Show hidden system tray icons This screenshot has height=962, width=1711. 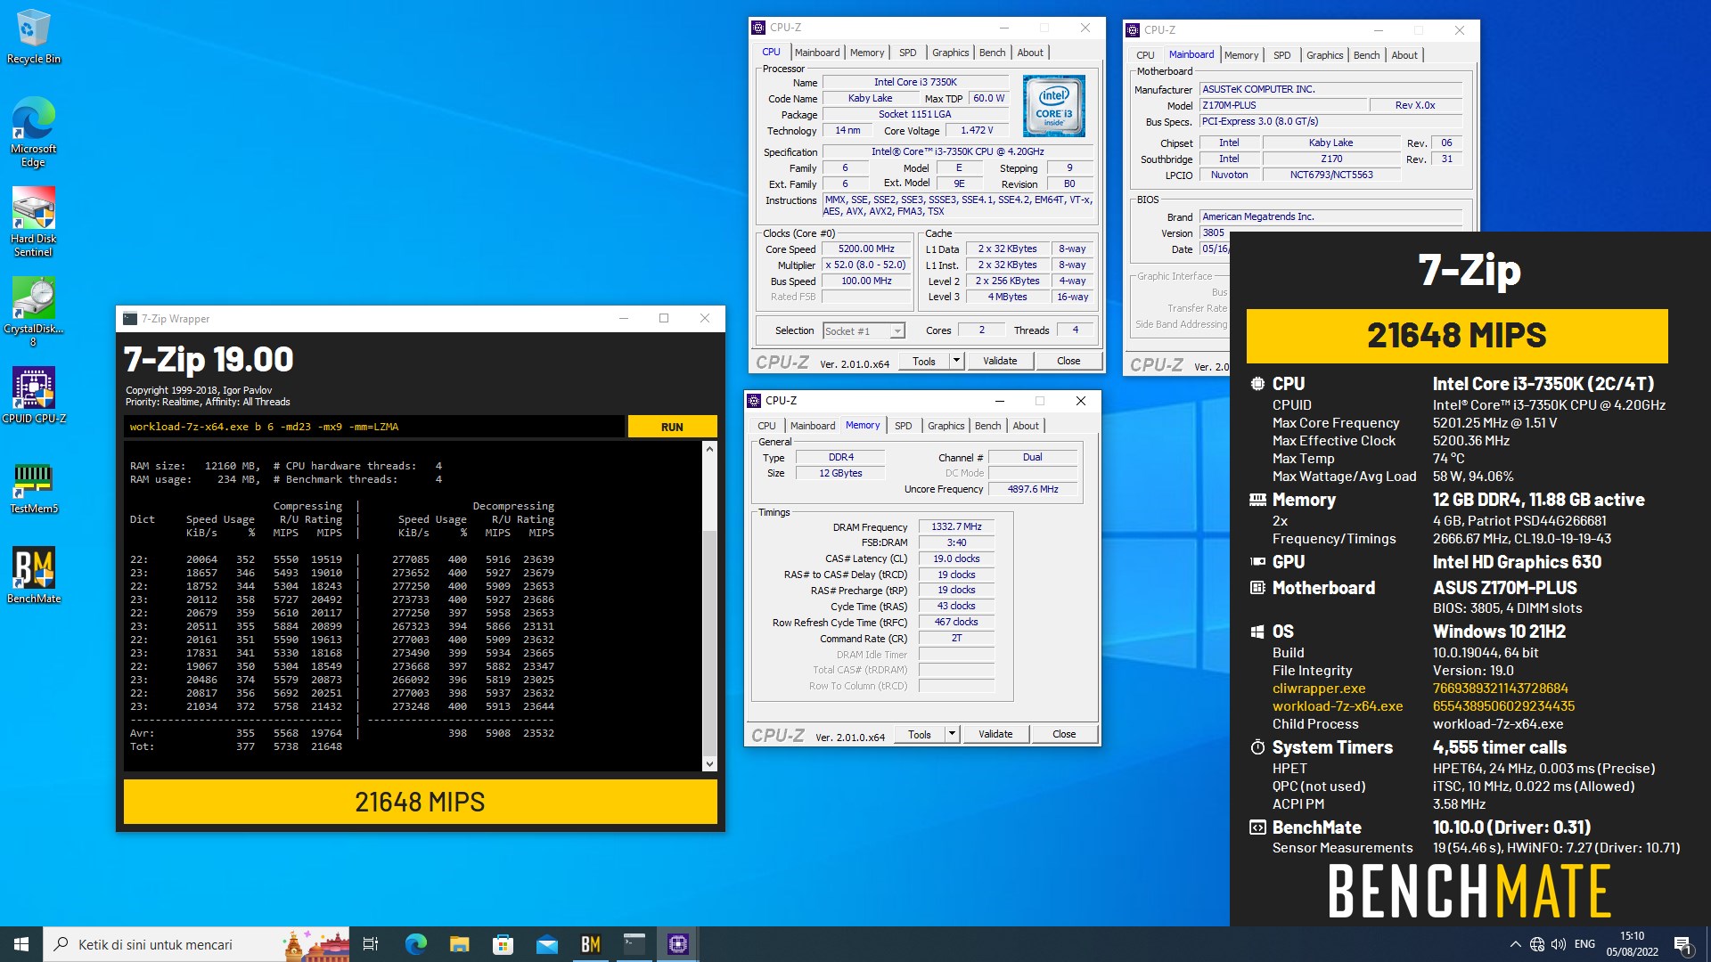(x=1515, y=944)
